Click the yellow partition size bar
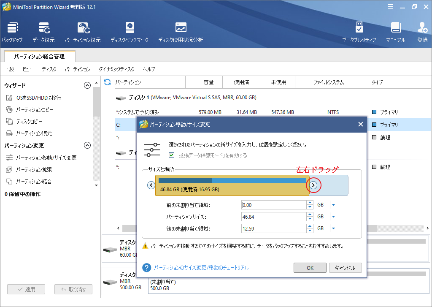The width and height of the screenshot is (432, 307). [232, 185]
